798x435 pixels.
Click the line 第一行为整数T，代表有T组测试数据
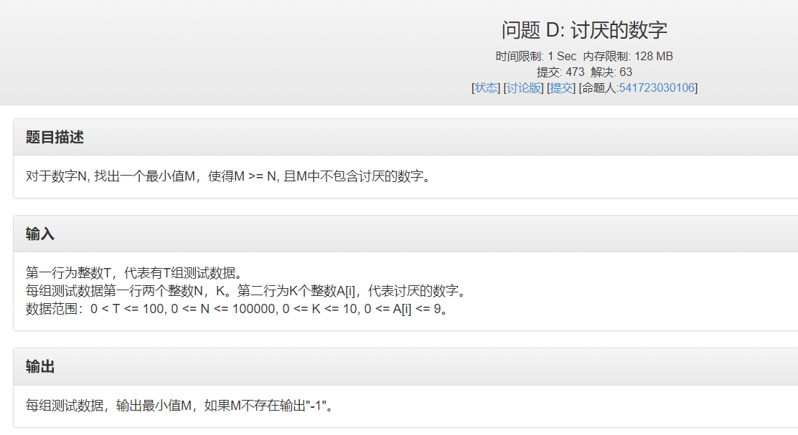[136, 273]
